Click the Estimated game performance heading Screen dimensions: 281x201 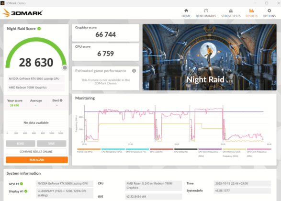(x=101, y=71)
